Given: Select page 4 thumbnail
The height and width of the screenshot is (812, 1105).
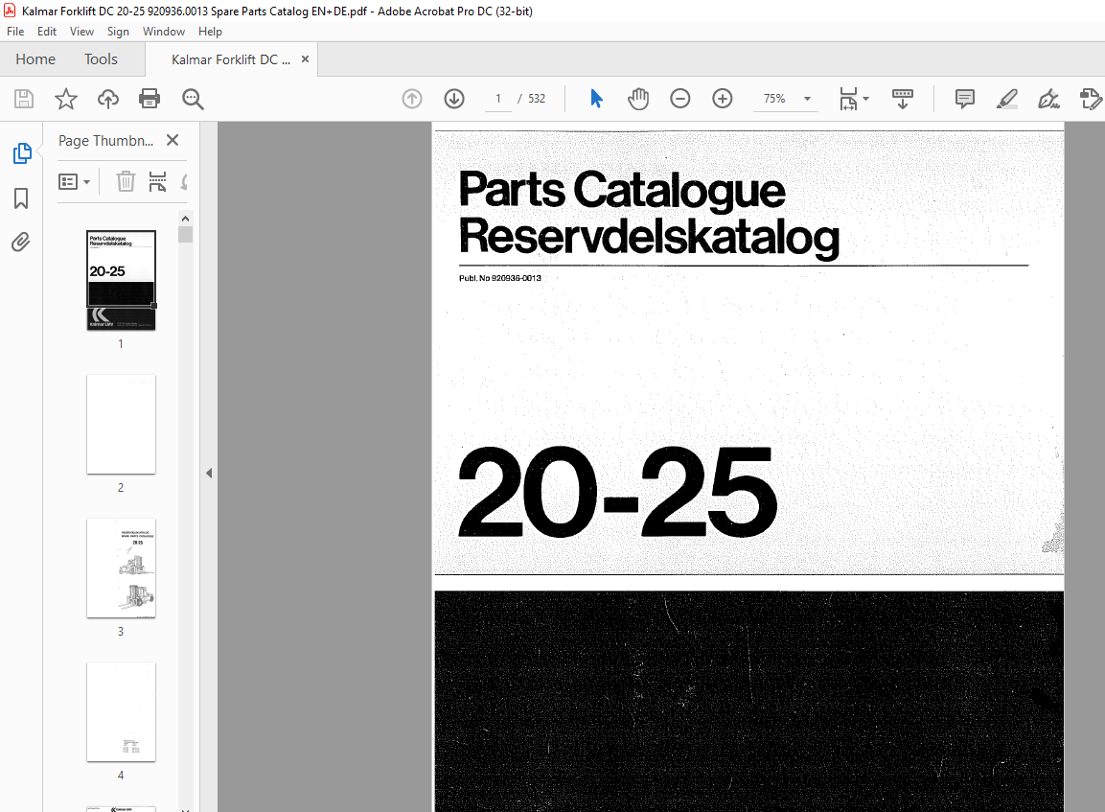Looking at the screenshot, I should click(x=121, y=712).
